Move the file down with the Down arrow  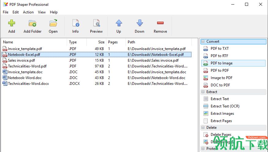[140, 23]
